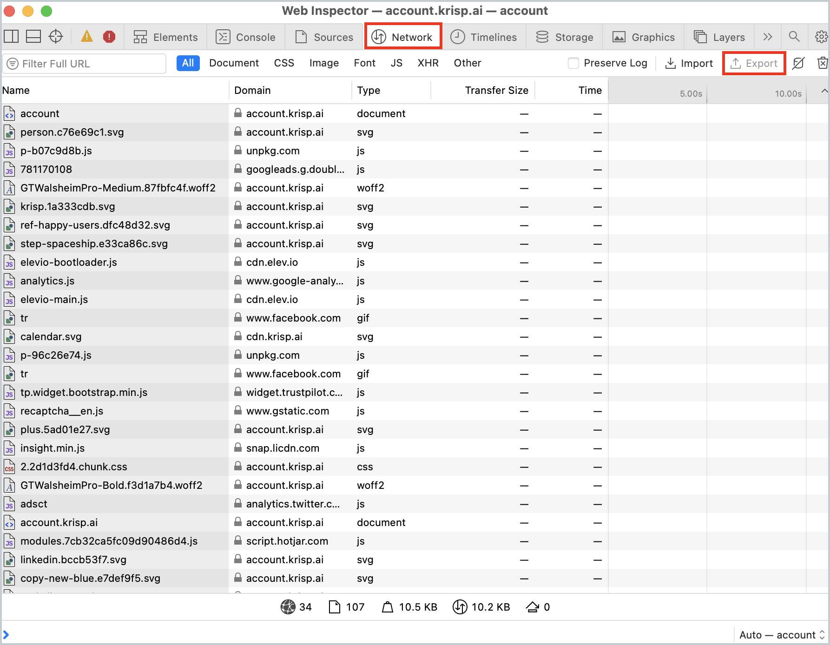Open the Storage tab
This screenshot has width=830, height=645.
tap(564, 37)
